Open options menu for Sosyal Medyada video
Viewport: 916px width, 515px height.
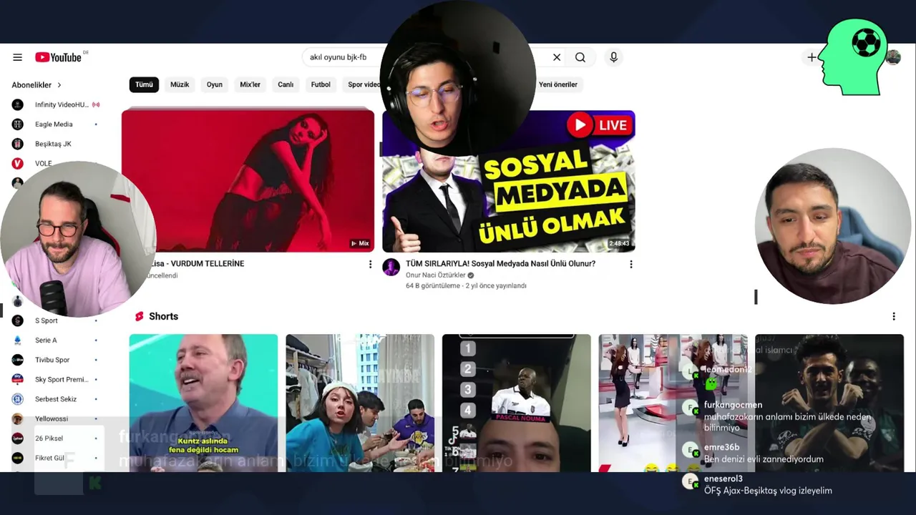(x=630, y=265)
